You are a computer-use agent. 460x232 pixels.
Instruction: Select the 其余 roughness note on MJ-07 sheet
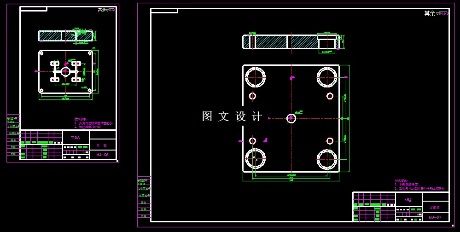point(436,13)
